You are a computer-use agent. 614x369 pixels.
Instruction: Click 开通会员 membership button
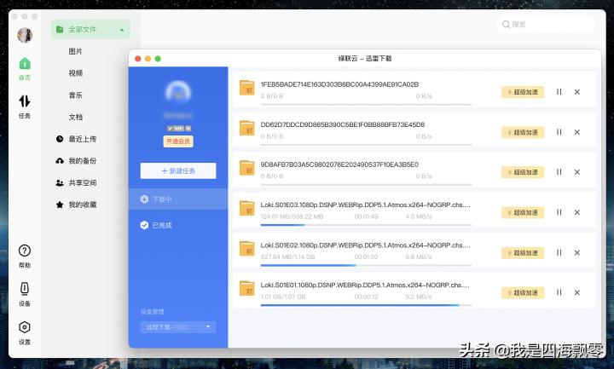point(178,141)
